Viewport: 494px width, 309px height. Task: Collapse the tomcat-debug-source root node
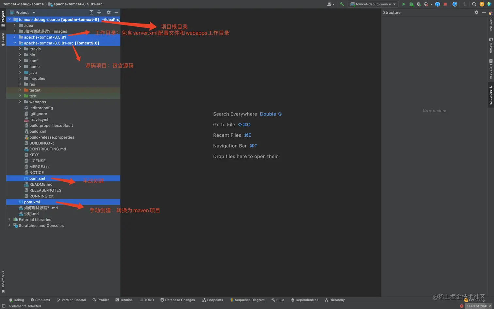pos(9,20)
